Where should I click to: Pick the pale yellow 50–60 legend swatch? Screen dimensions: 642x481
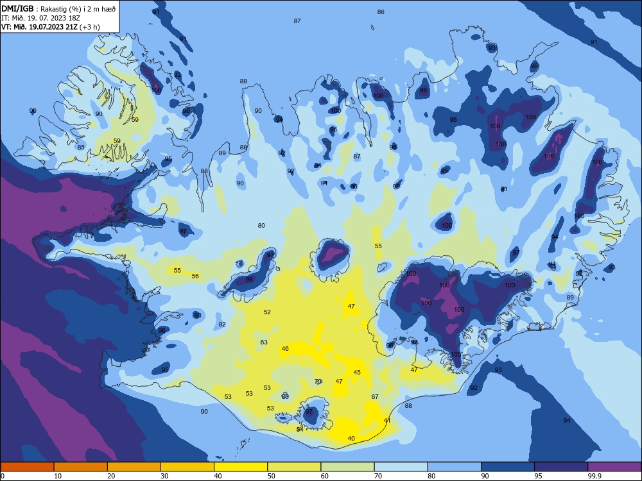pos(295,467)
